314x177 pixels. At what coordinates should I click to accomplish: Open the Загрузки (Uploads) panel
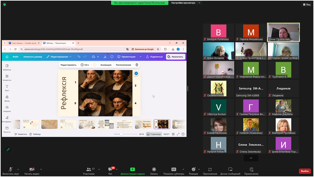coord(7,108)
